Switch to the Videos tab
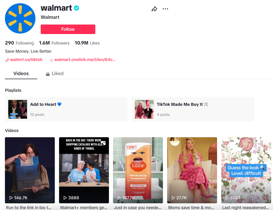Viewport: 273px width, 210px height. point(21,73)
